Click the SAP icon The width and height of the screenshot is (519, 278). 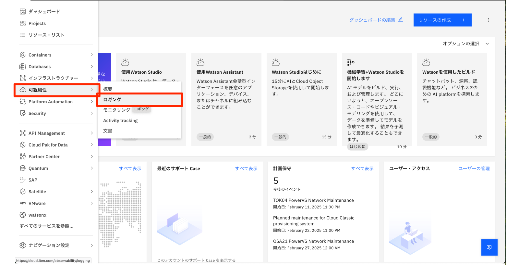pos(23,180)
